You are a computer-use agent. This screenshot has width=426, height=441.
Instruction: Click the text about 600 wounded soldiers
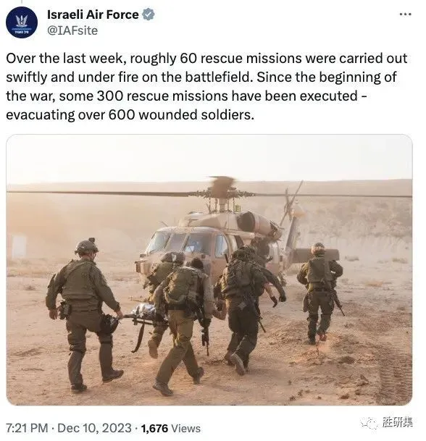[130, 115]
